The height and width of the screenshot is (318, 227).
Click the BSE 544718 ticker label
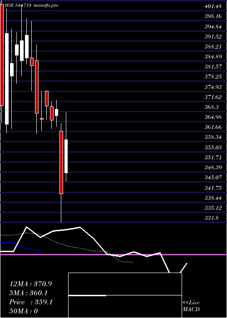18,5
